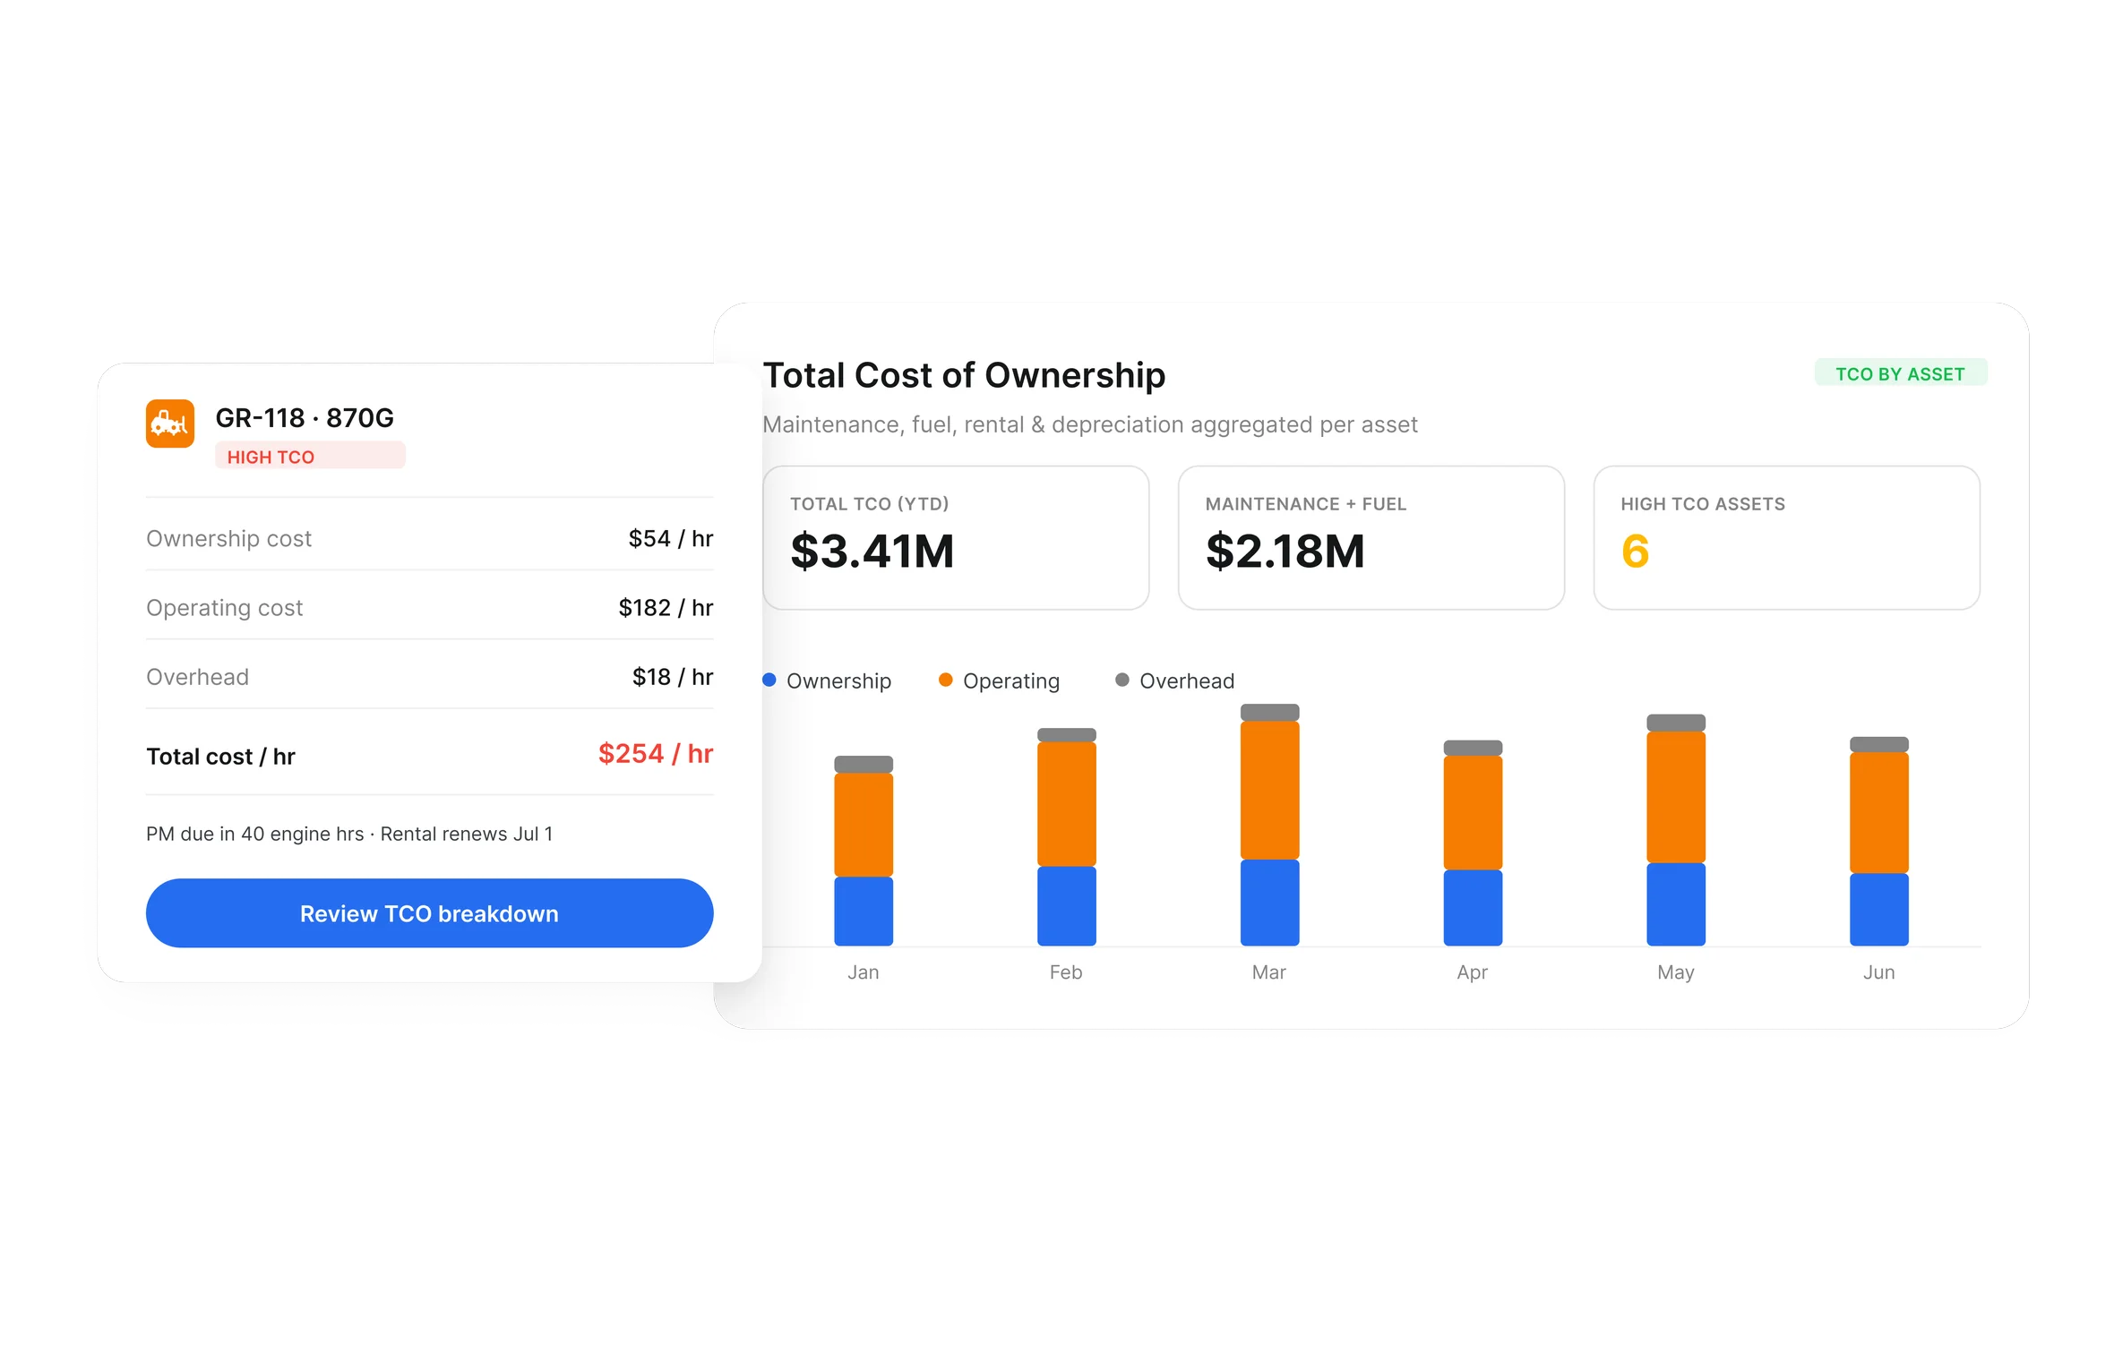The width and height of the screenshot is (2114, 1361).
Task: Click the Apr axis label
Action: 1473,972
